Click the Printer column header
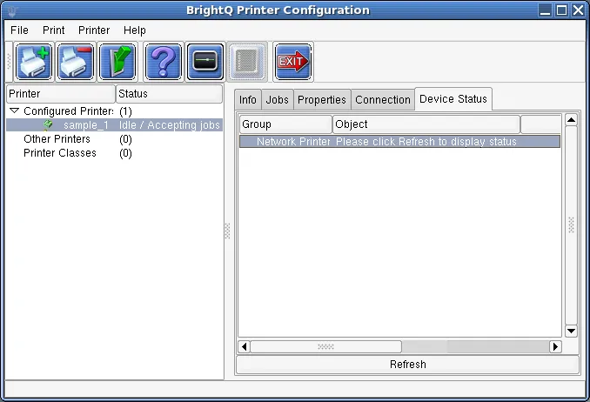 click(61, 94)
